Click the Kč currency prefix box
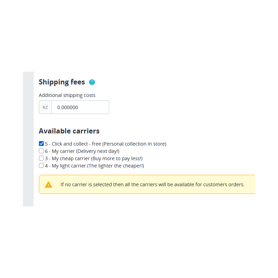This screenshot has height=278, width=278. click(46, 107)
